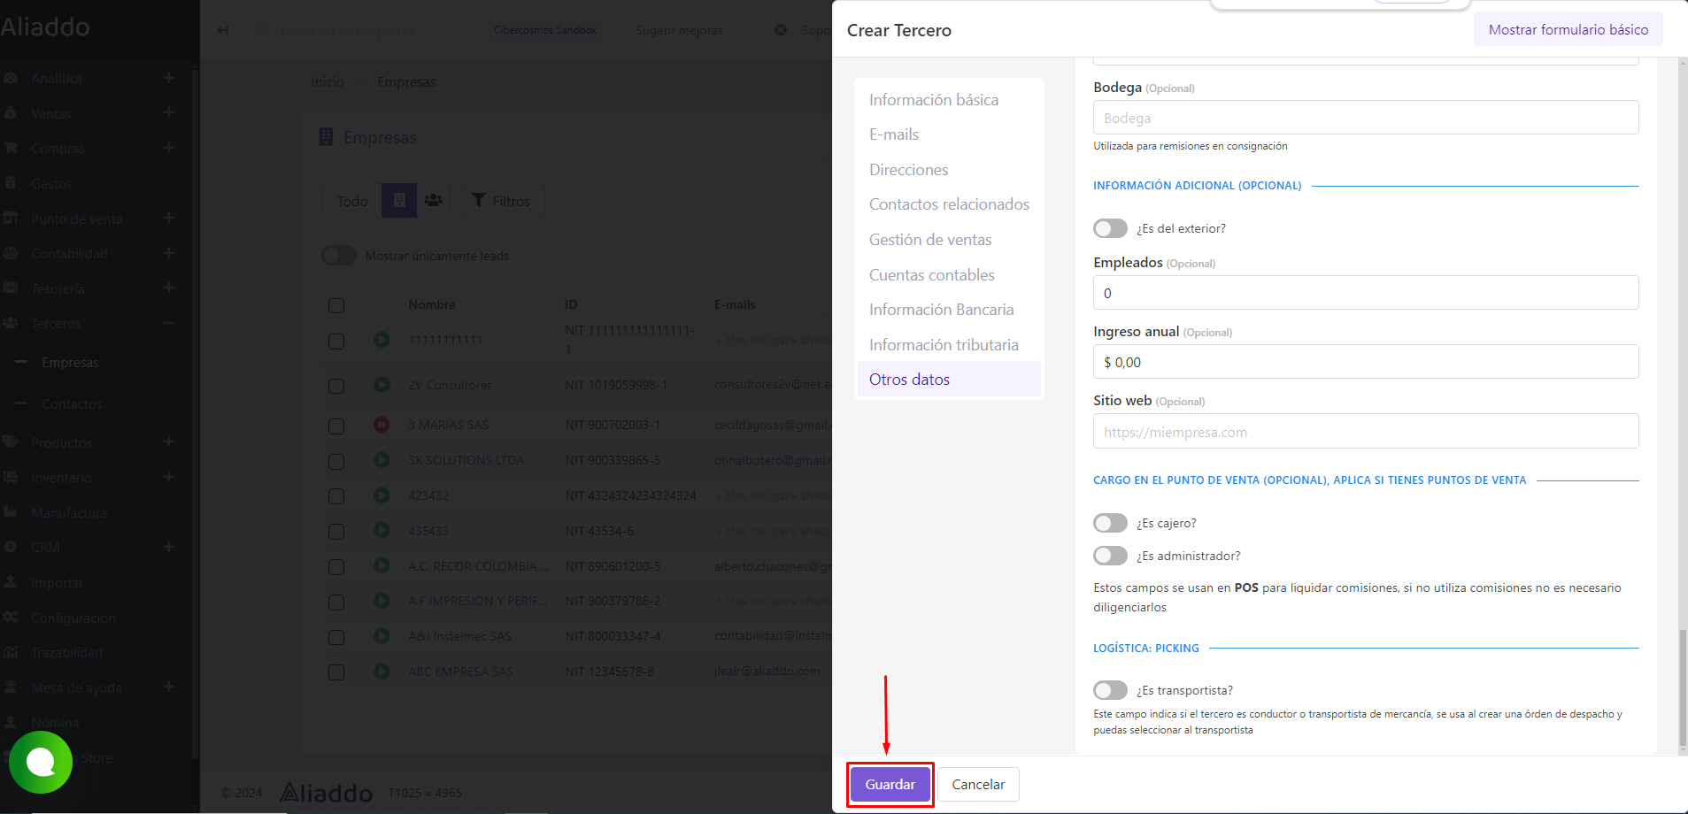
Task: Click Mostrar formulario básico button
Action: (x=1568, y=29)
